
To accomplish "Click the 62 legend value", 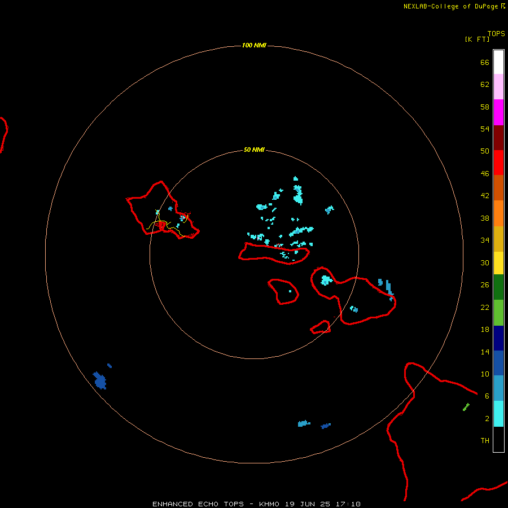I will pyautogui.click(x=485, y=85).
